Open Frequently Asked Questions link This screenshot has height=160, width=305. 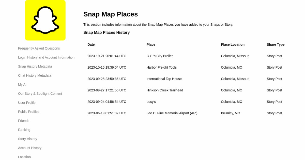[x=39, y=49]
